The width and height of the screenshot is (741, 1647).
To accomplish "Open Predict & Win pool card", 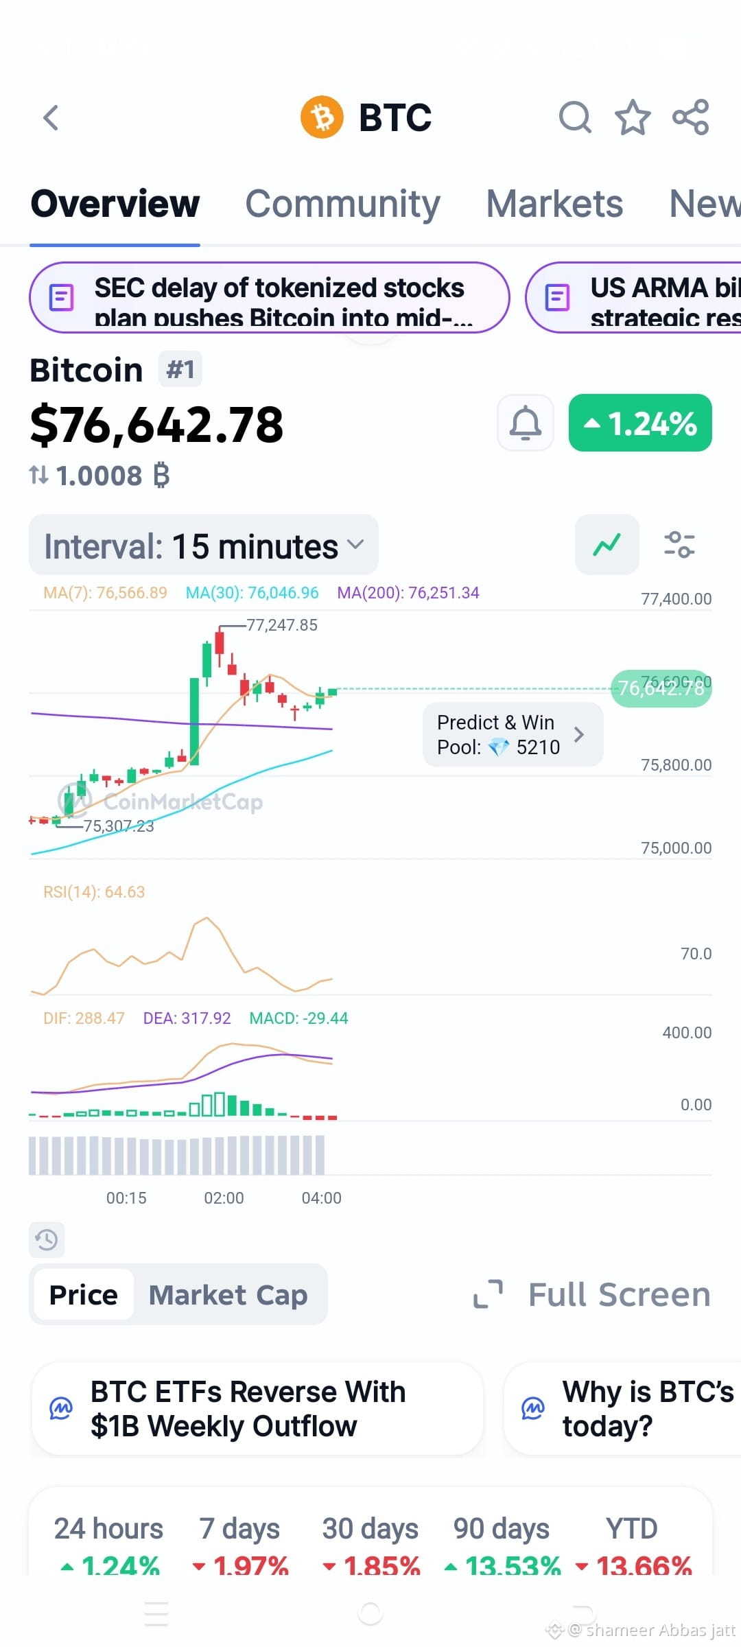I will click(513, 734).
